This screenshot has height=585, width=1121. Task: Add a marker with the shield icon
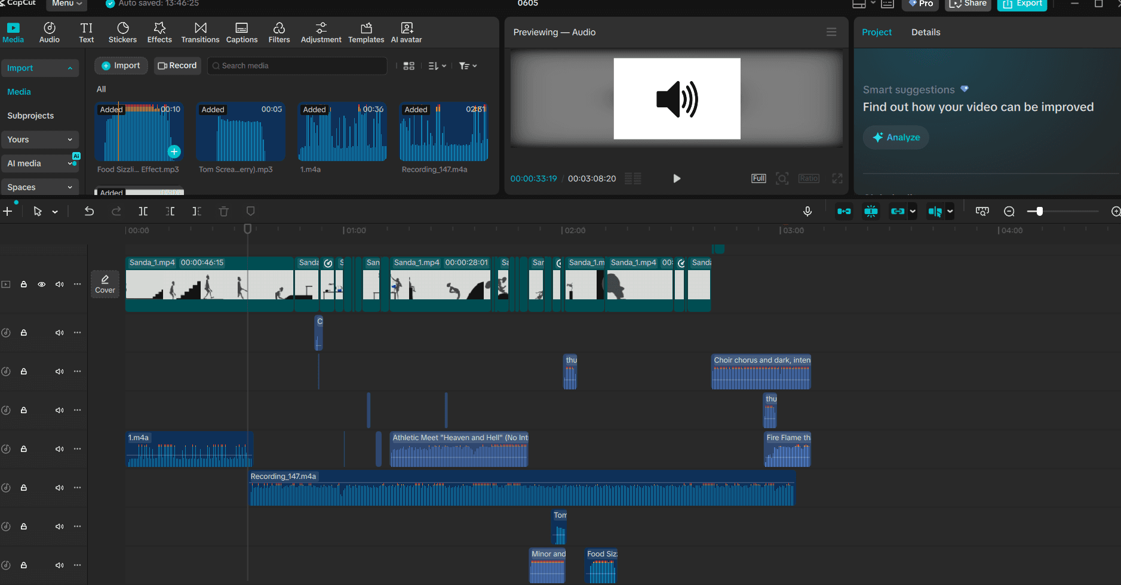pyautogui.click(x=251, y=211)
